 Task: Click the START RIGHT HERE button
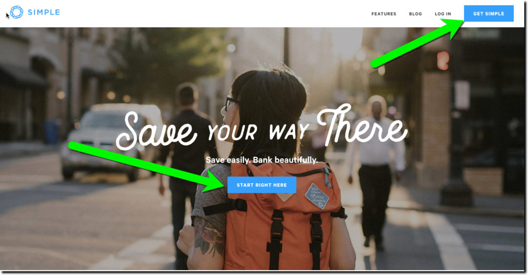coord(262,185)
